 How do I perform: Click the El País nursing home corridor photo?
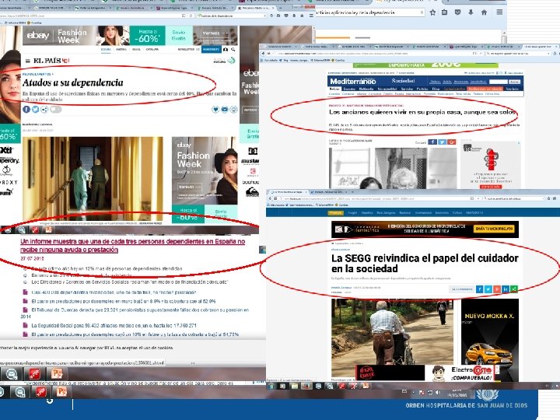(x=93, y=179)
